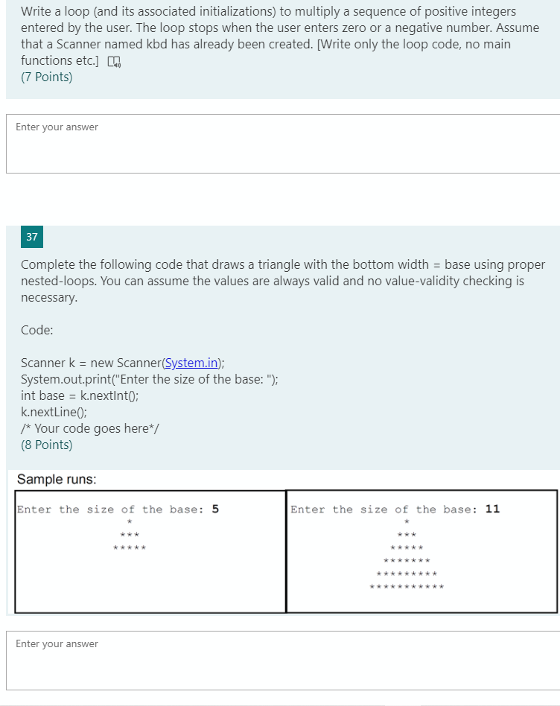Select the right sample run showing base 11

421,551
